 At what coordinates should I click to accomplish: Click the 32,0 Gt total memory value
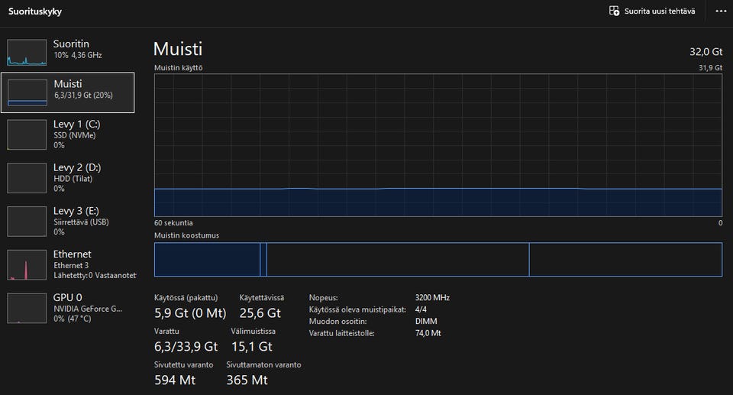click(706, 51)
